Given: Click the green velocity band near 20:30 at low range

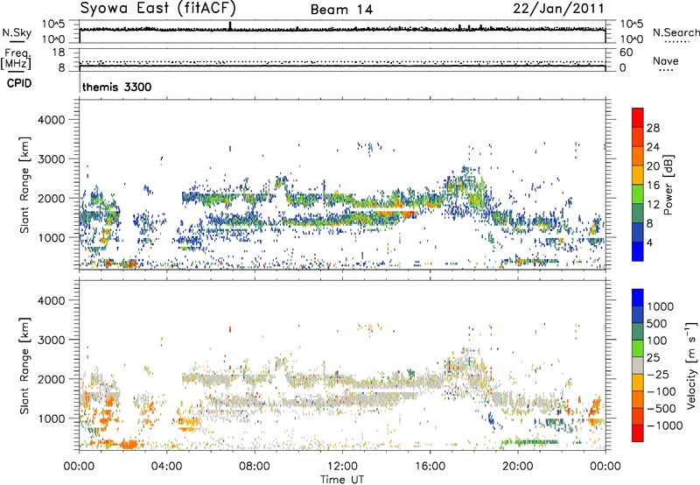Looking at the screenshot, I should [x=530, y=442].
